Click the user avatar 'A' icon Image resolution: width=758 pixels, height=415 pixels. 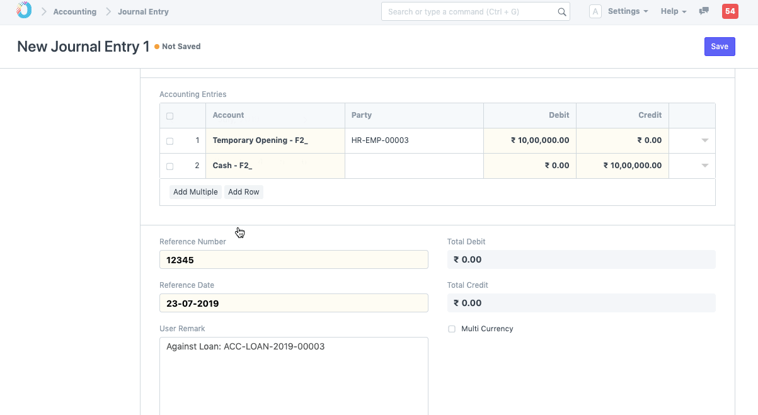tap(595, 11)
